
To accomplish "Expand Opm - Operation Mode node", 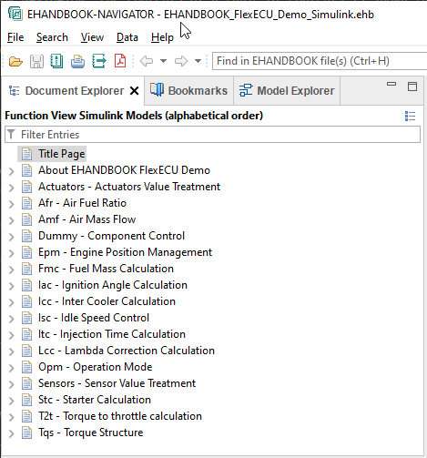I will point(12,368).
